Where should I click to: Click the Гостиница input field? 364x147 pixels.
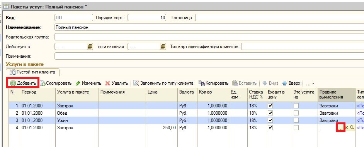279,18
